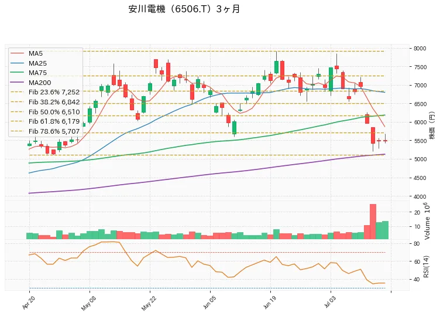Click the Fib 61.8% 6,179 legend label
The width and height of the screenshot is (440, 316).
point(54,121)
